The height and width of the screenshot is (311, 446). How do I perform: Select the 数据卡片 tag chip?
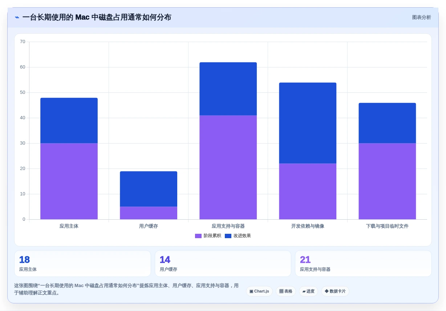tap(335, 291)
